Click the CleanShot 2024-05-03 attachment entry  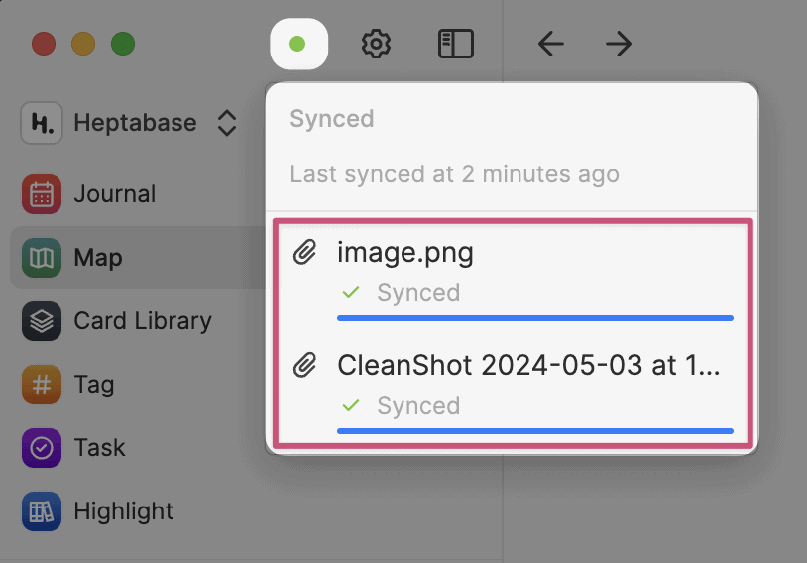pos(513,392)
